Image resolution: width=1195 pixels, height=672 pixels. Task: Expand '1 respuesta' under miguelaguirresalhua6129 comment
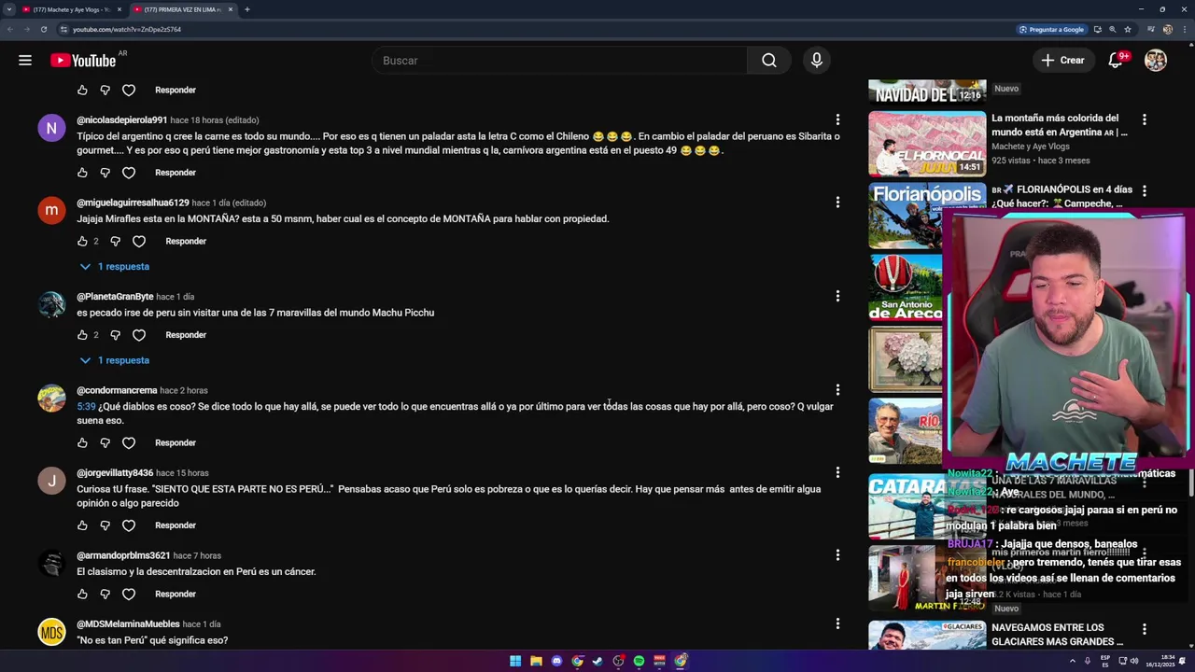point(114,267)
